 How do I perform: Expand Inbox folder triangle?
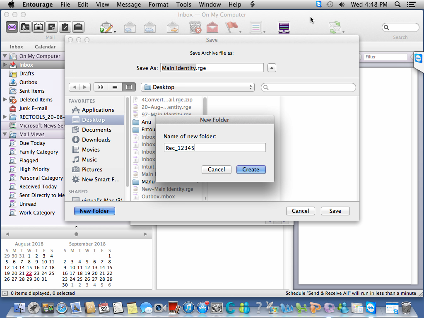pos(5,65)
